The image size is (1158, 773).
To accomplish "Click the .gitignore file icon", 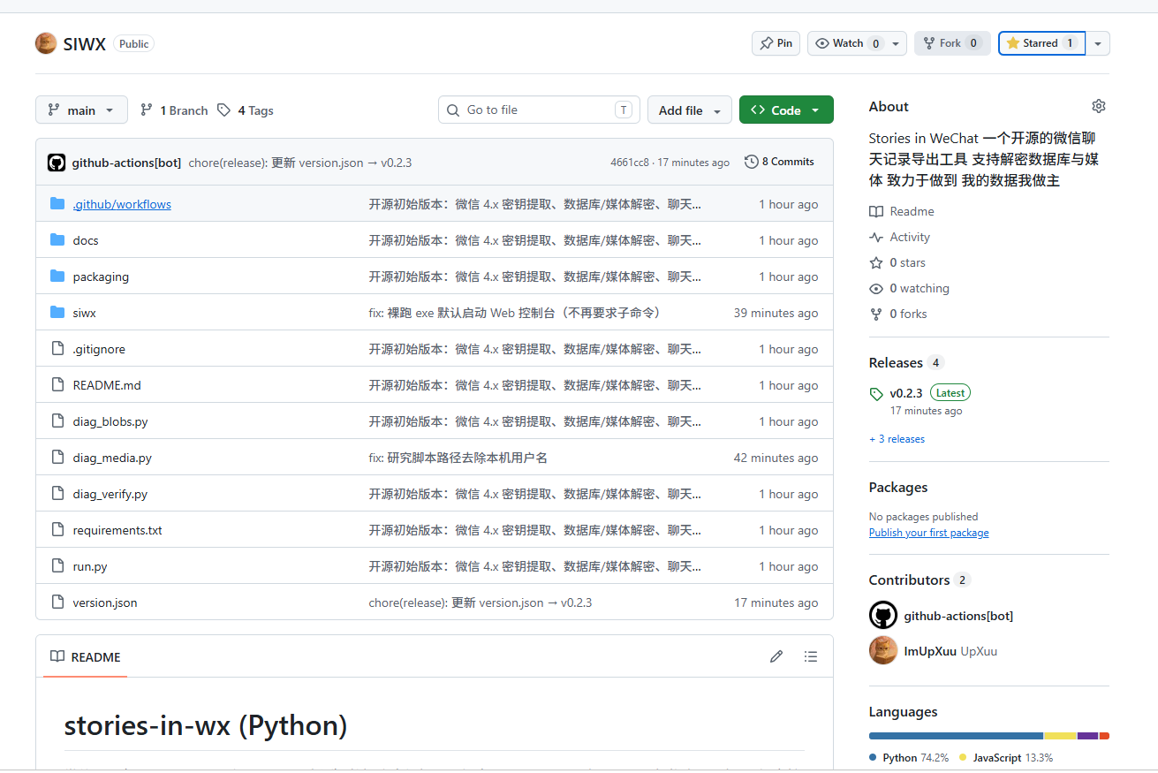I will [x=58, y=349].
